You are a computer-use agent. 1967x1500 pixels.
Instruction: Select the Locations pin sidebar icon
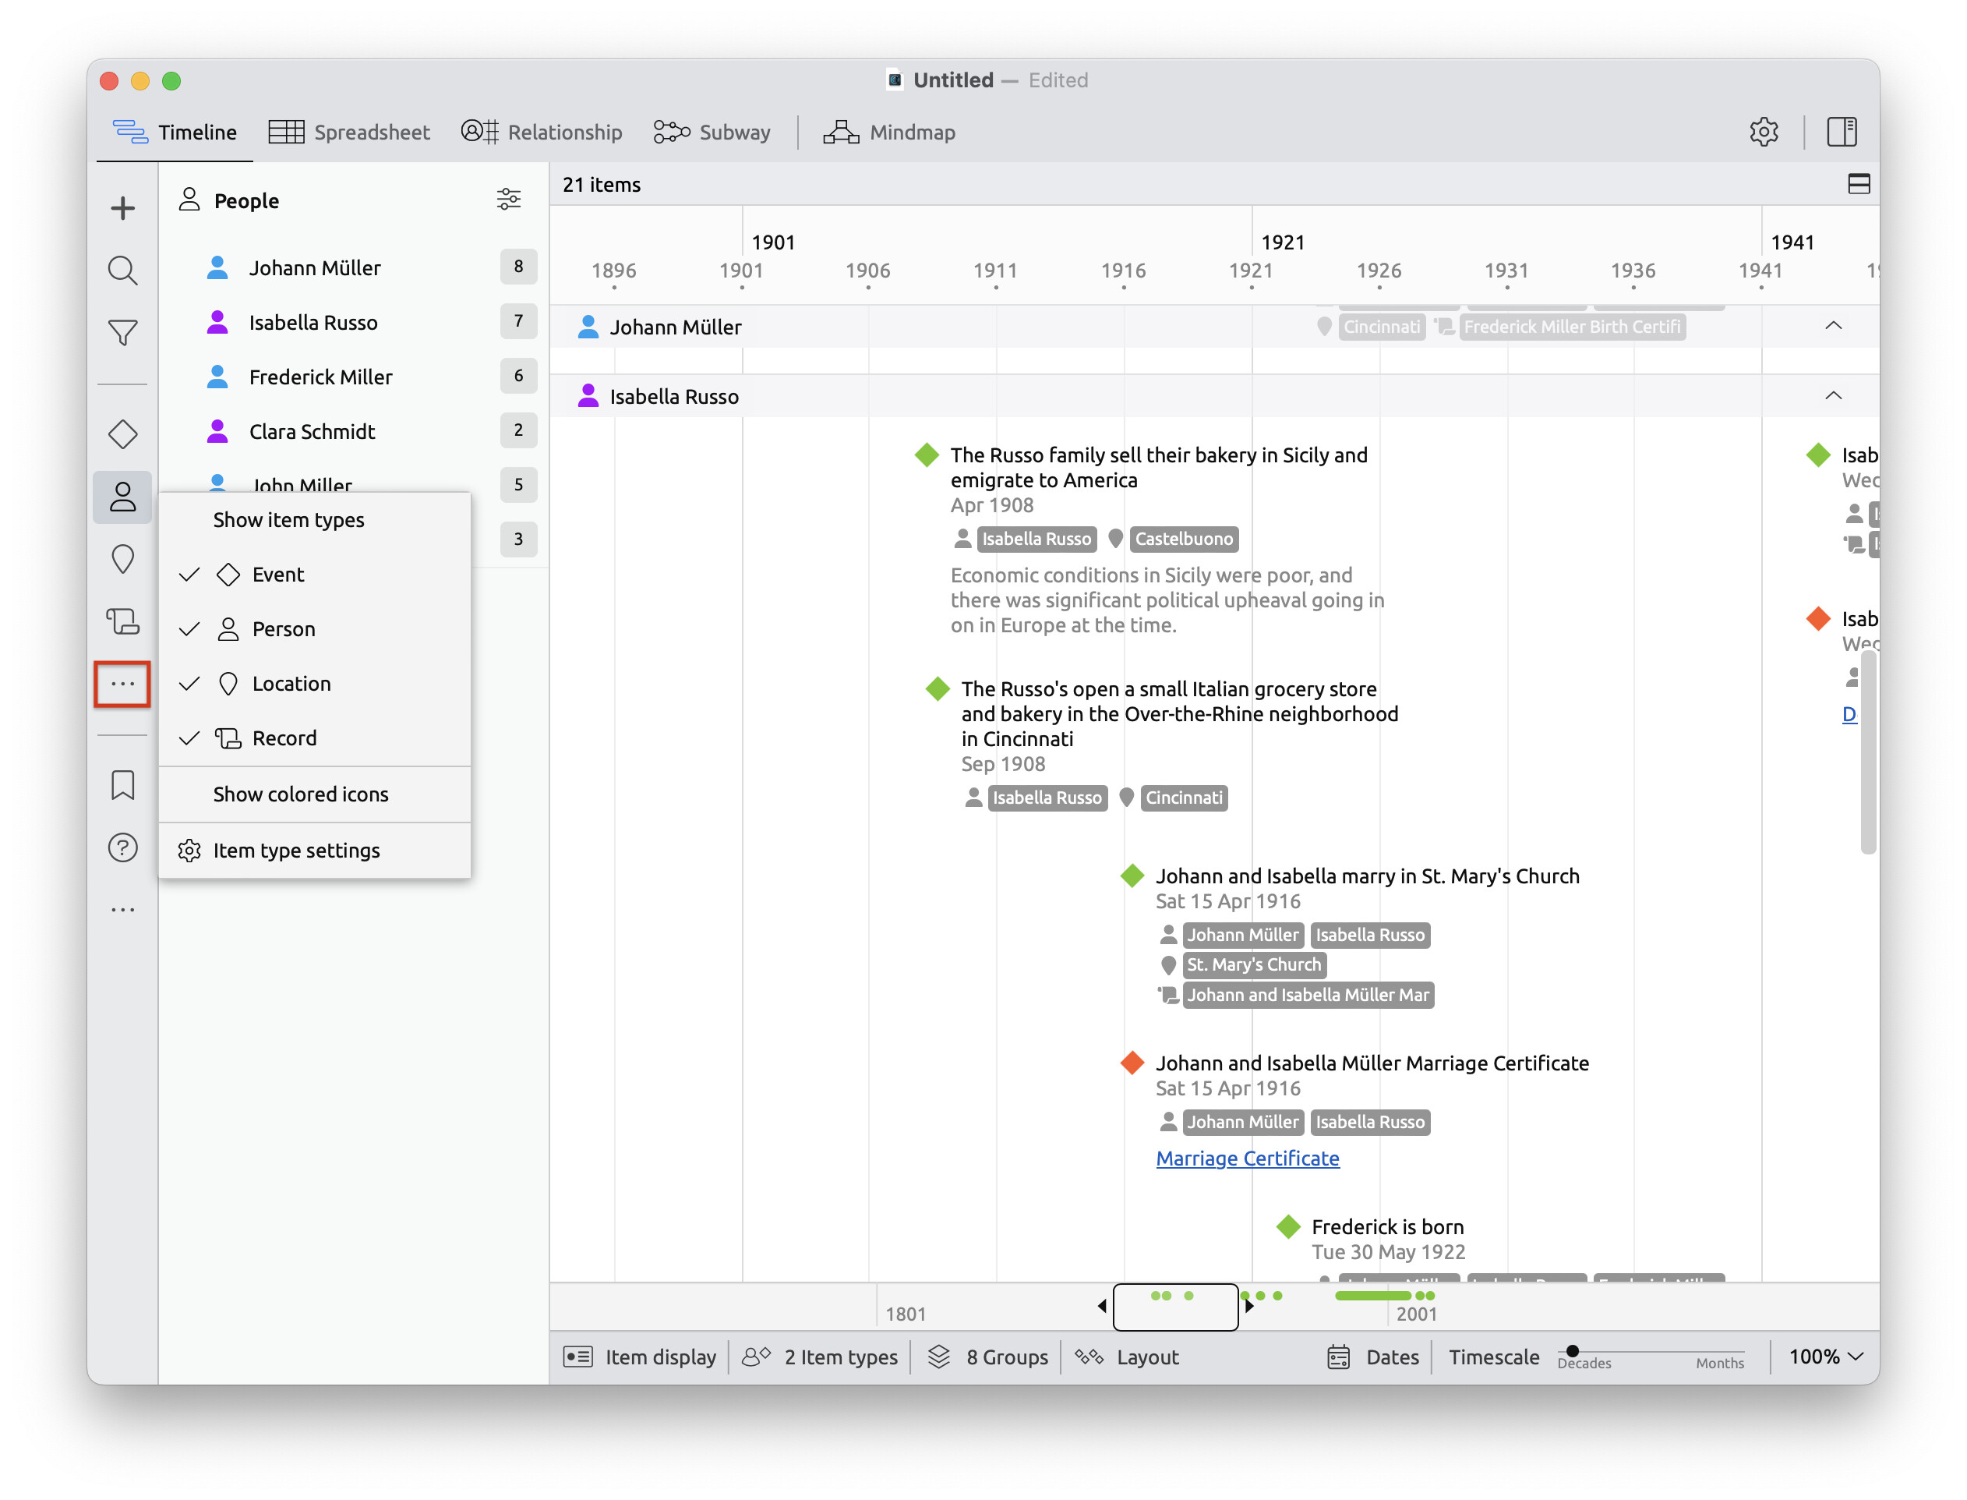[122, 560]
